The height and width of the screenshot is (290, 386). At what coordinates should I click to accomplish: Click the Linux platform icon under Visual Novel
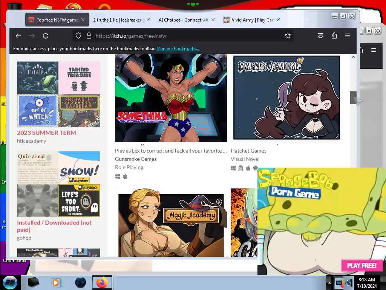pos(240,168)
